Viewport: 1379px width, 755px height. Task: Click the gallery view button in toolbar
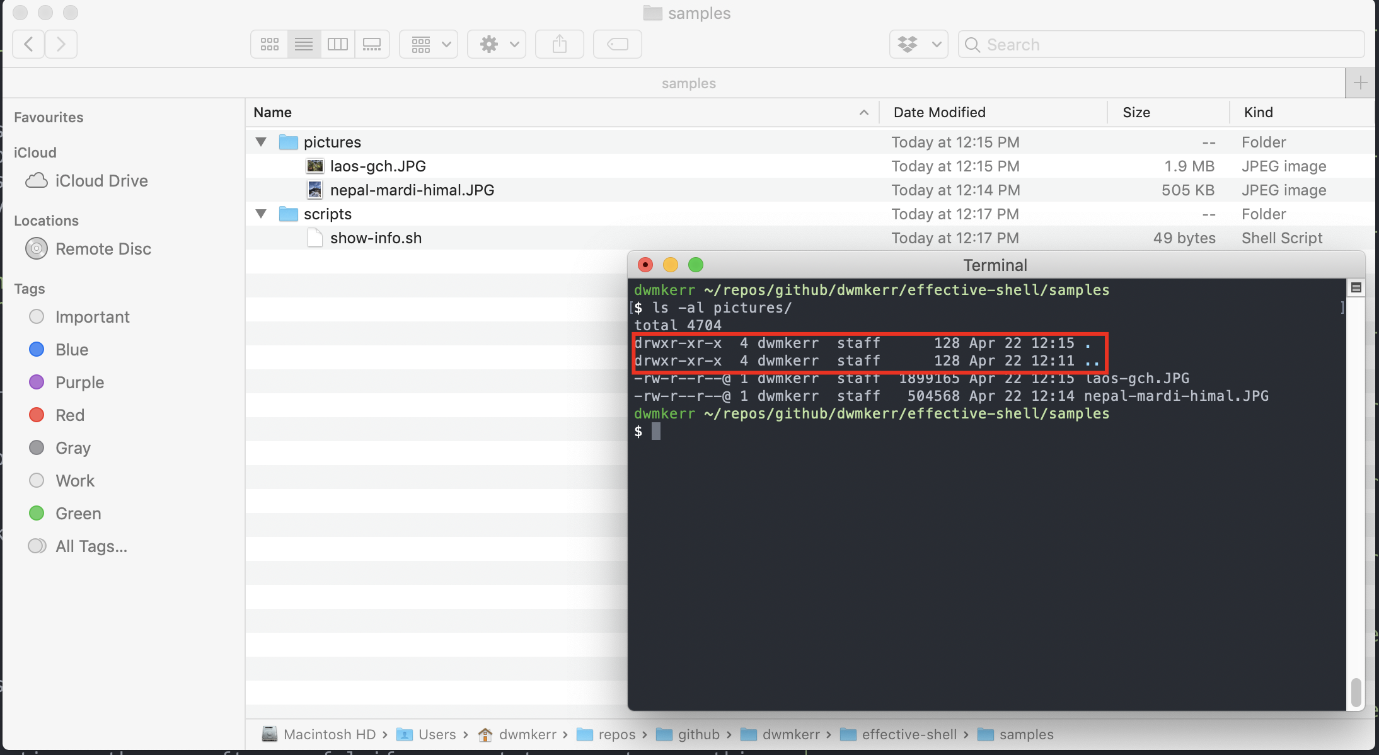(x=373, y=43)
